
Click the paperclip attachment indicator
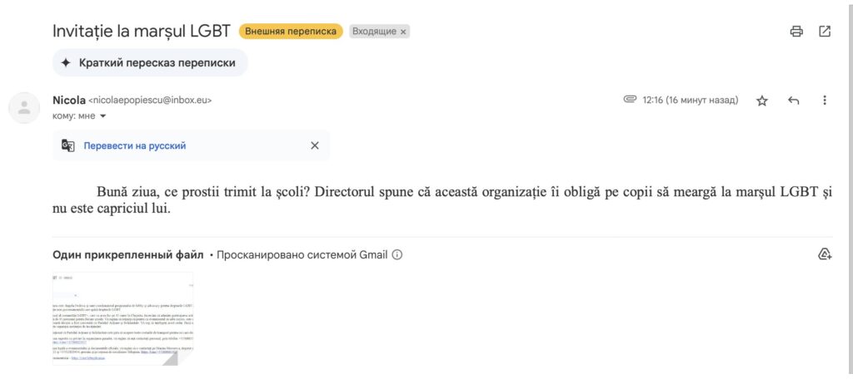click(x=630, y=100)
